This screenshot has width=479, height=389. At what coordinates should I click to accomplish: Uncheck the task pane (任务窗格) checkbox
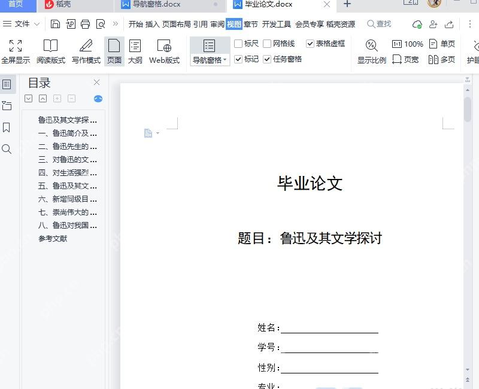pos(267,59)
